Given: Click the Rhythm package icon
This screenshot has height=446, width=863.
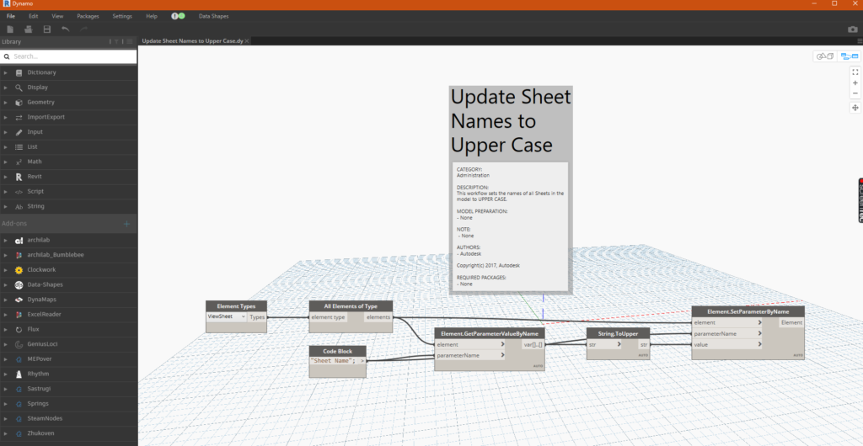Looking at the screenshot, I should click(19, 374).
